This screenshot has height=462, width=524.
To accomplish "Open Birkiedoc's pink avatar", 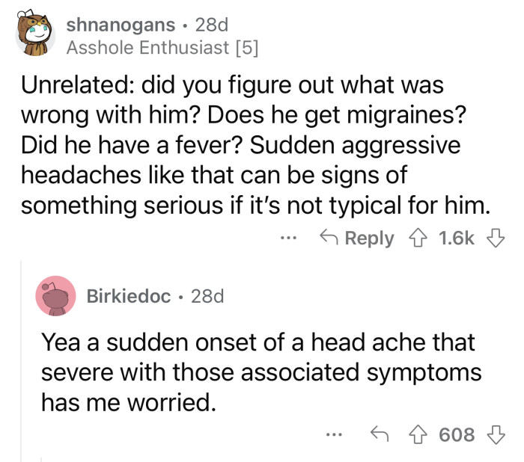I will click(55, 295).
